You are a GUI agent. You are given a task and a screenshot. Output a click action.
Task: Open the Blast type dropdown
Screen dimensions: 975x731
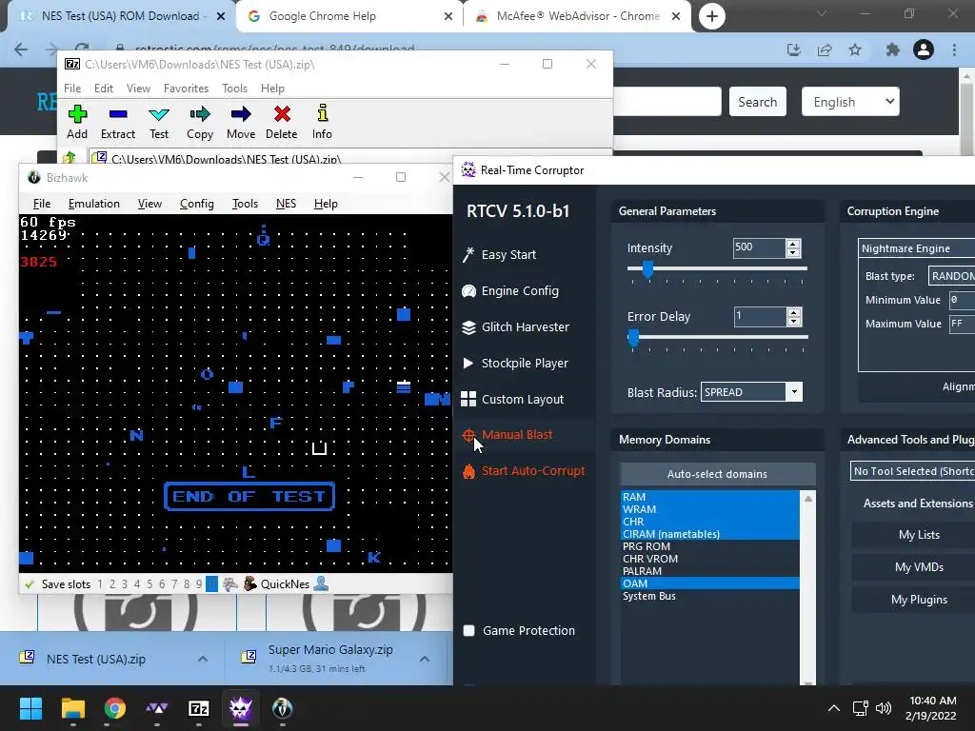951,275
